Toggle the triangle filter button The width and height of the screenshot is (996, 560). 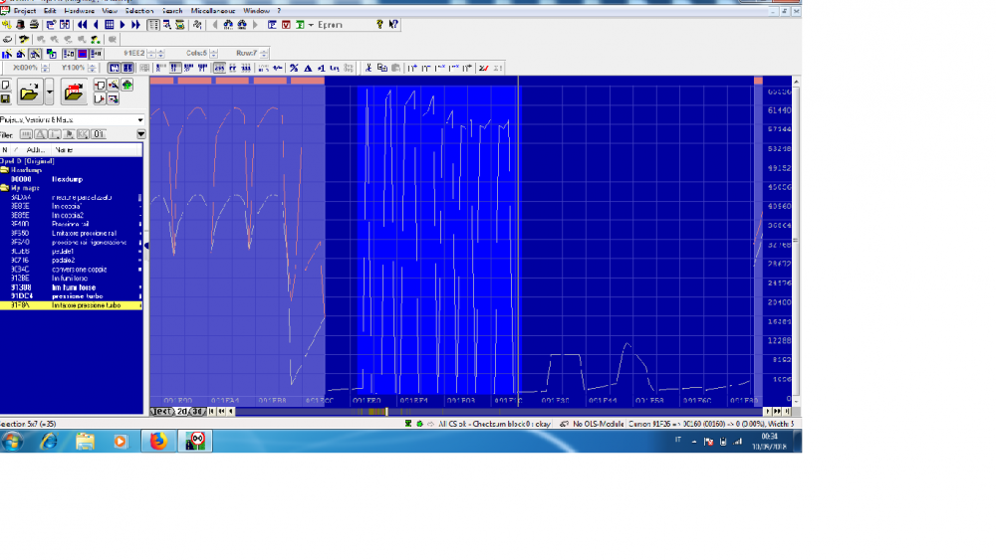click(40, 134)
